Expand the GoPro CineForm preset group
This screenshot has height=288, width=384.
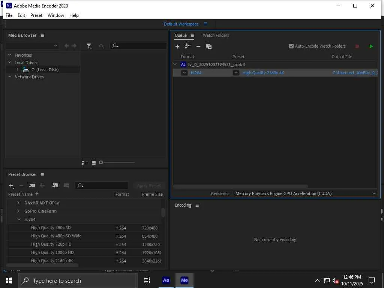18,211
